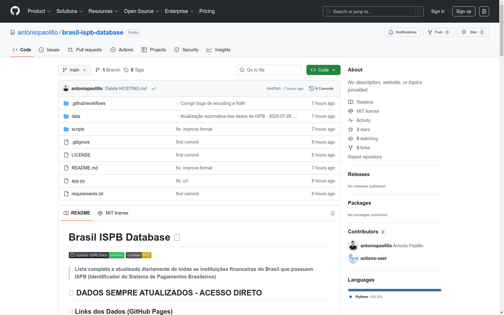Switch to the Actions tab
Image resolution: width=504 pixels, height=315 pixels.
pyautogui.click(x=122, y=50)
